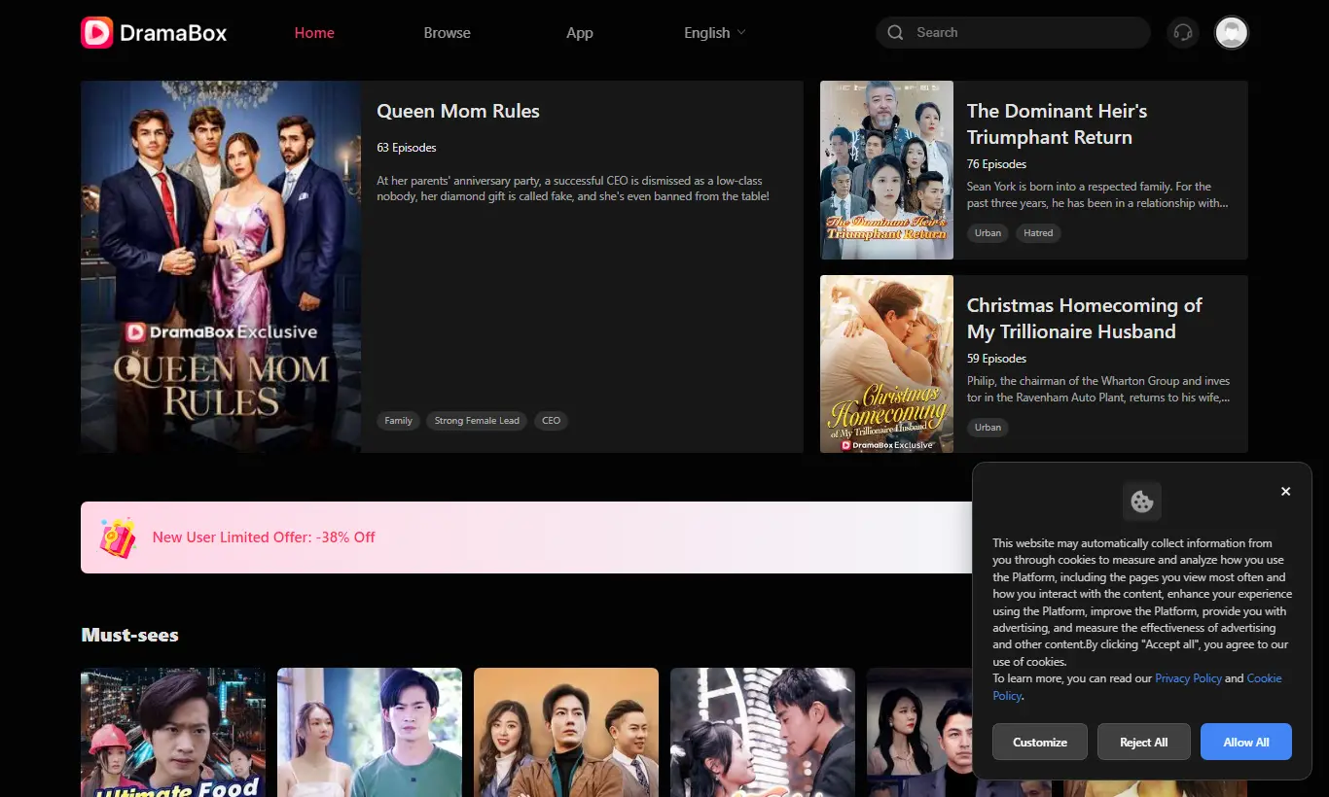Select the Strong Female Lead tag

[477, 421]
